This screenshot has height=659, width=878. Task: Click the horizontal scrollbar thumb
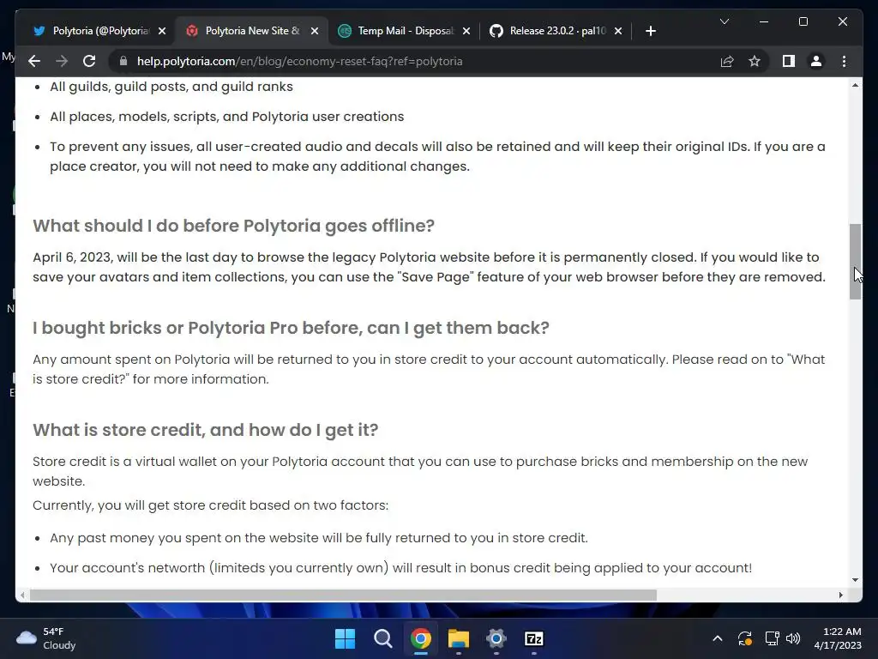click(343, 595)
